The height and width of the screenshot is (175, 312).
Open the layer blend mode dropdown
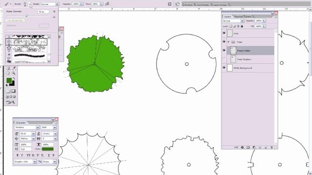pyautogui.click(x=242, y=20)
